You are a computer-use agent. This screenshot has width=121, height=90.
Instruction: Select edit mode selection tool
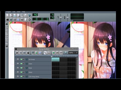tap(49, 53)
